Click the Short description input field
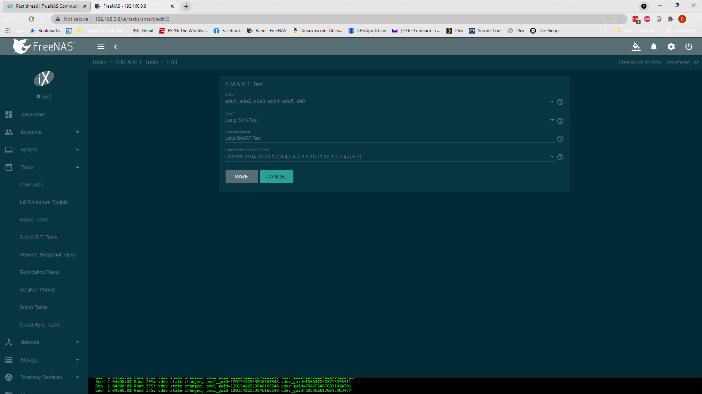Screen dimensions: 702x394 [x=390, y=138]
